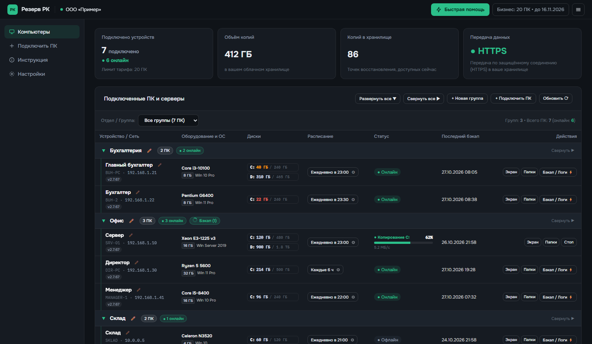Click the Копирование C: progress bar
Viewport: 592px width, 344px height.
(x=403, y=243)
